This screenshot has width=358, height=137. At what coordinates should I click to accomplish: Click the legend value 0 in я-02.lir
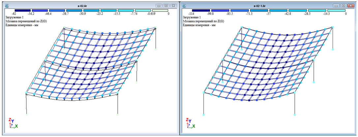[x=169, y=14]
